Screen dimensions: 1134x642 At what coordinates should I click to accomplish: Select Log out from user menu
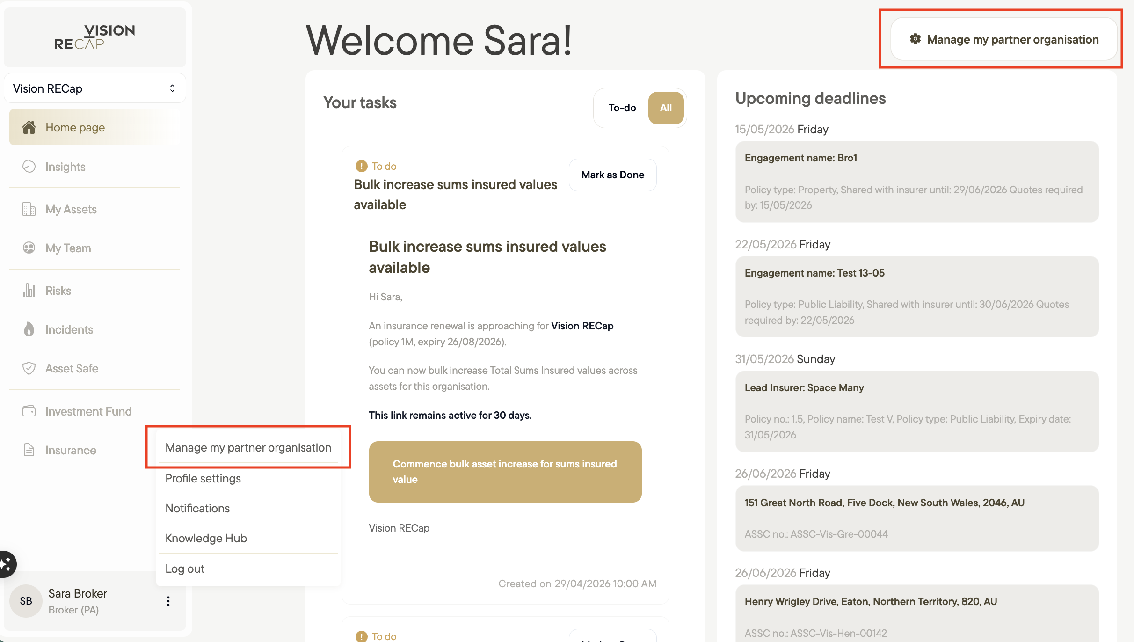tap(248, 569)
